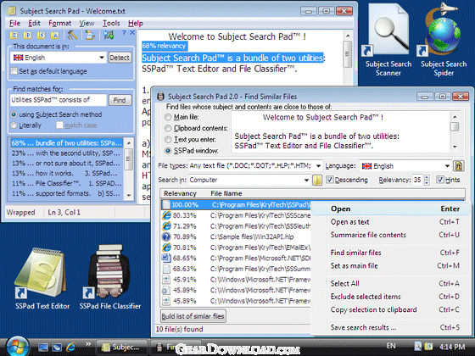Open the 'Search in' Computer dropdown
Viewport: 475px width, 356px height.
tap(306, 180)
